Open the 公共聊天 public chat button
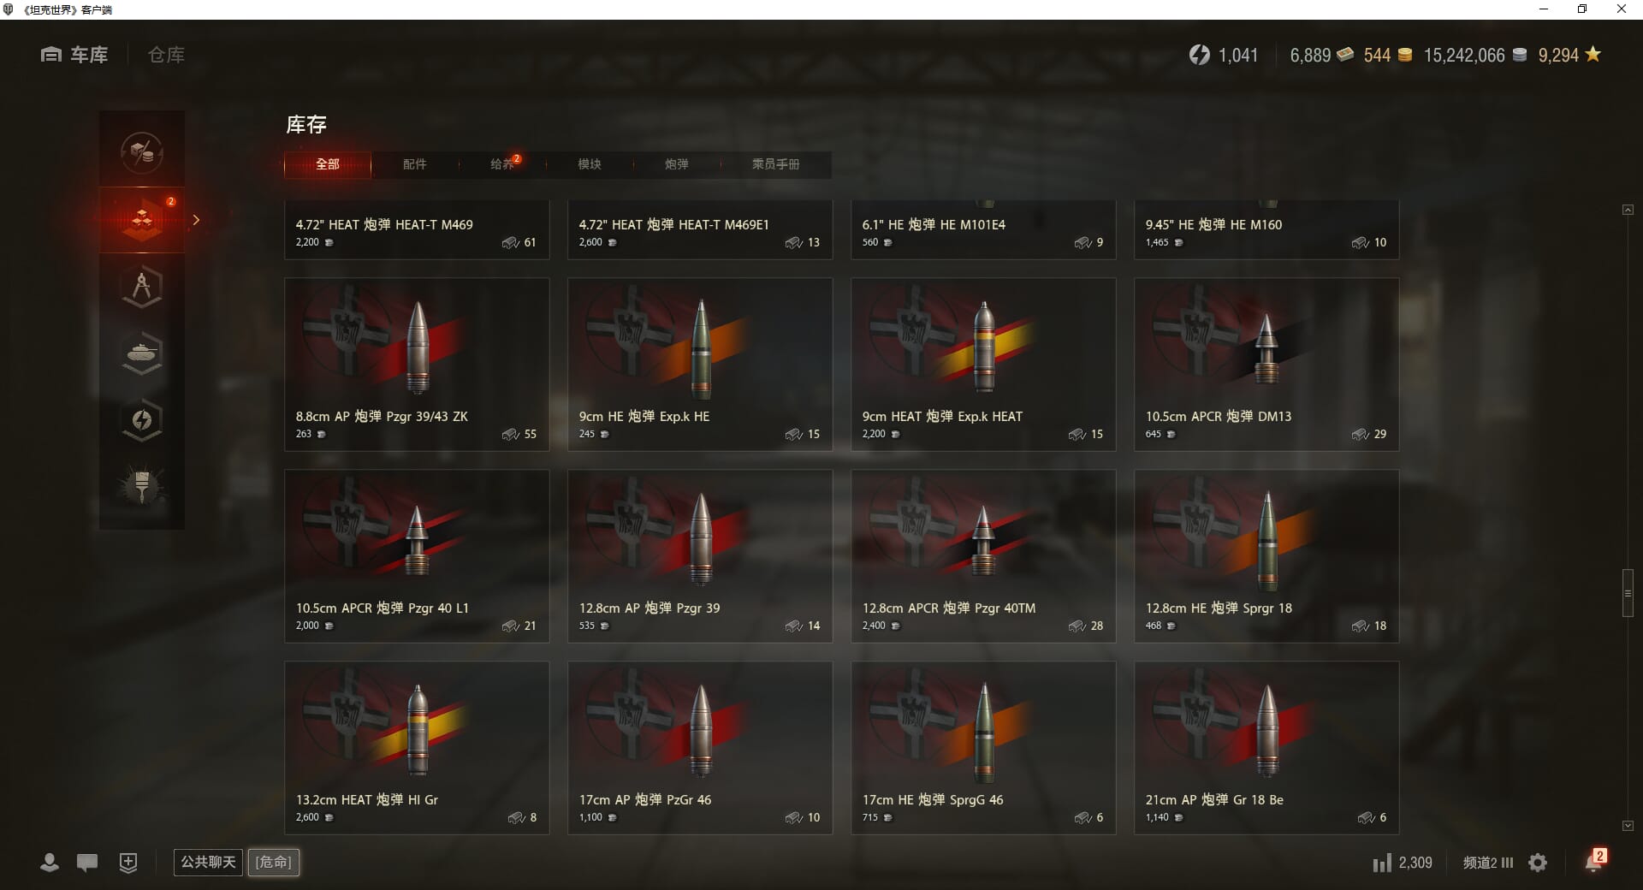 coord(208,862)
